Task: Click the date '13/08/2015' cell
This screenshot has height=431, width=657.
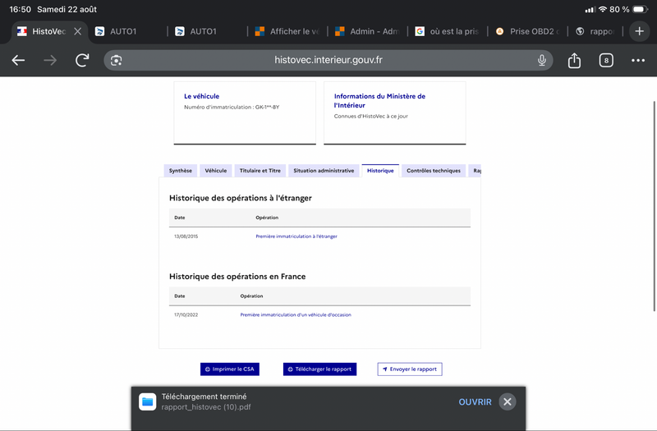Action: click(x=186, y=236)
